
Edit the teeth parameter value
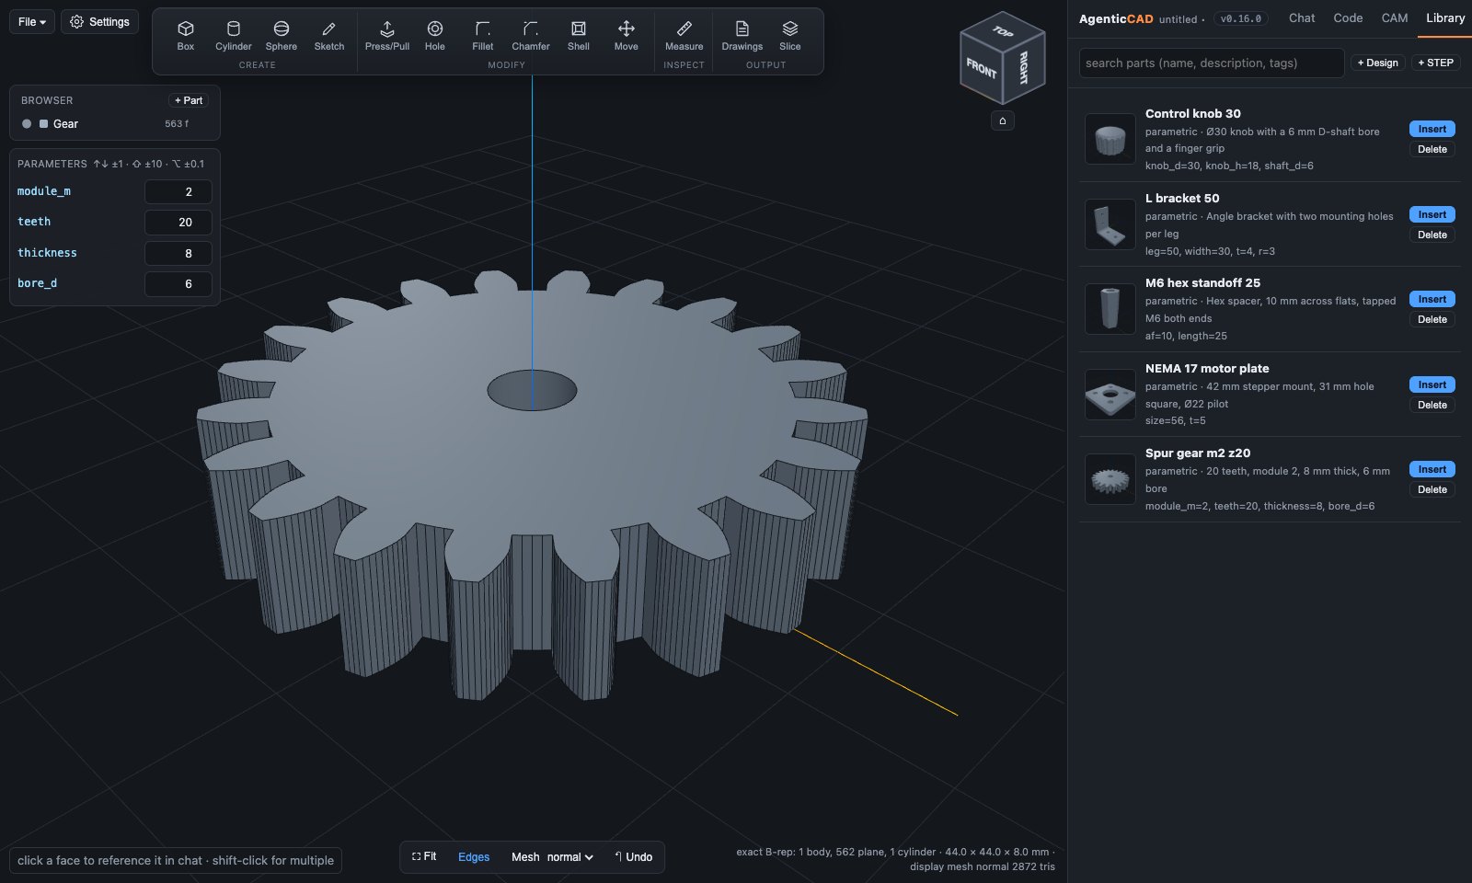(178, 222)
